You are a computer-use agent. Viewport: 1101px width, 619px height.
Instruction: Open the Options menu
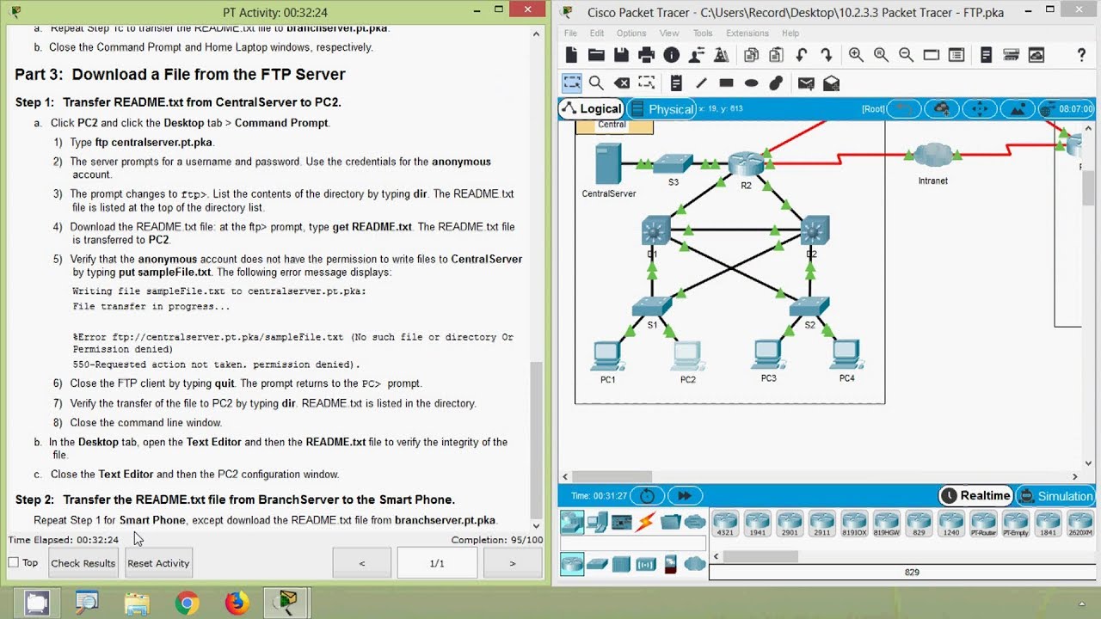coord(631,34)
